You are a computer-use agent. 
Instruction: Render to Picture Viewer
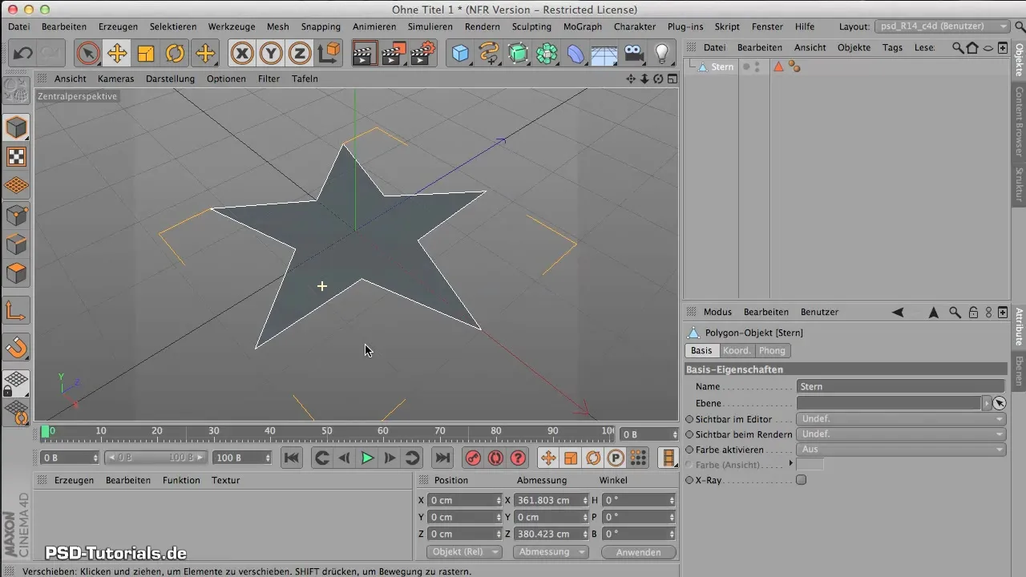(x=393, y=54)
